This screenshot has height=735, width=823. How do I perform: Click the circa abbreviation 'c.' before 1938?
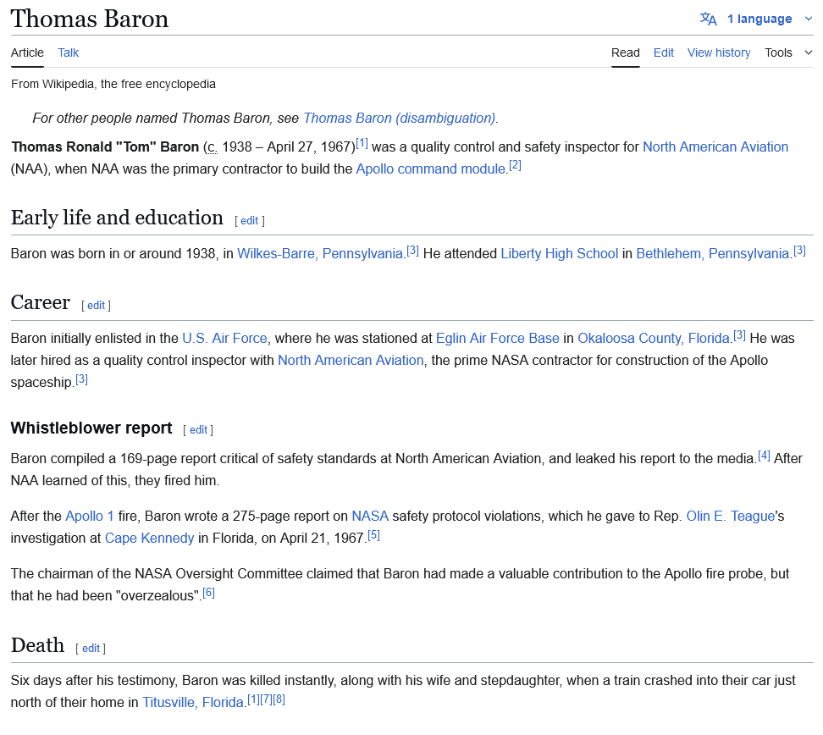click(x=212, y=147)
